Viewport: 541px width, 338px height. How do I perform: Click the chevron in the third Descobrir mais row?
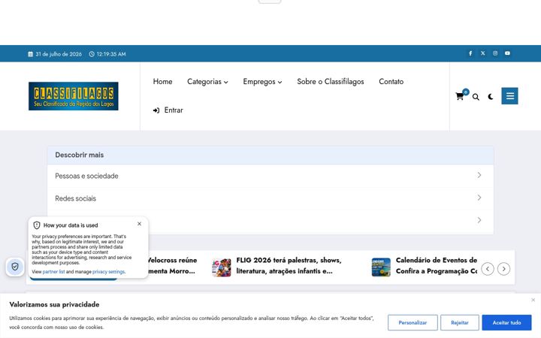coord(479,220)
